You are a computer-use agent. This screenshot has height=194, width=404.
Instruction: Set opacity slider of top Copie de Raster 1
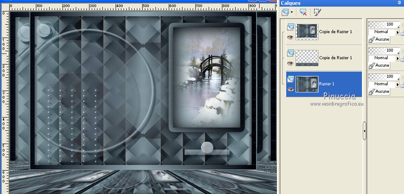point(384,24)
